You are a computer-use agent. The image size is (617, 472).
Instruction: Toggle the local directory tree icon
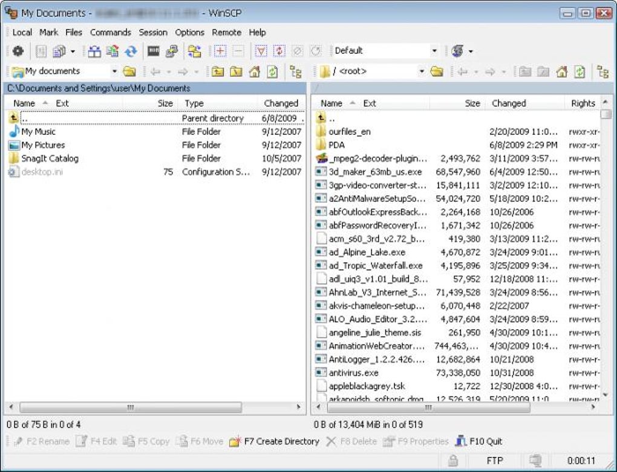point(296,71)
